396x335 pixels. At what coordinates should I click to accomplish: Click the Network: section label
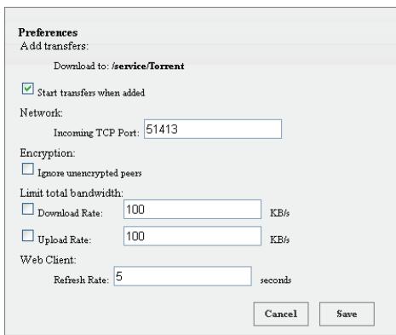point(41,113)
